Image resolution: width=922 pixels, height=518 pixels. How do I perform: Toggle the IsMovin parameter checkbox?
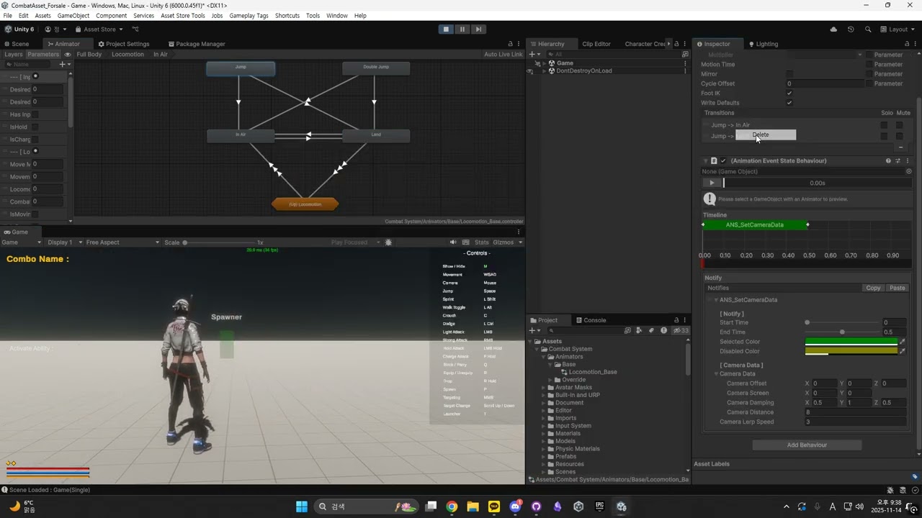35,214
